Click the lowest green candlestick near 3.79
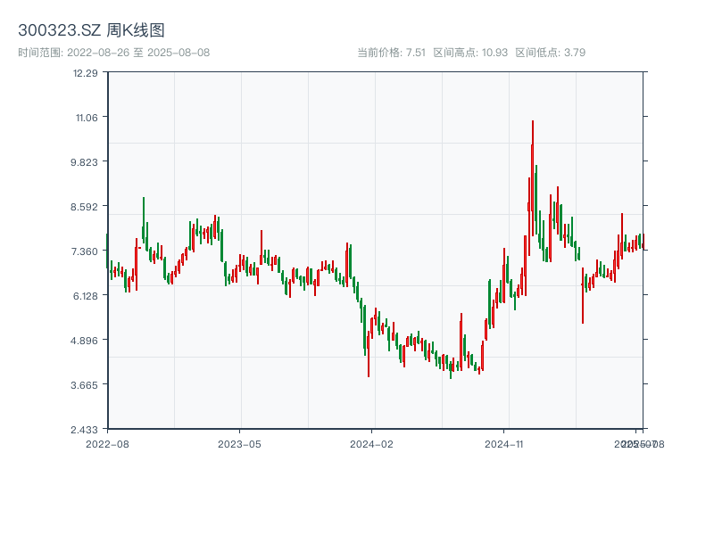Viewport: 714px width, 535px height. 451,370
